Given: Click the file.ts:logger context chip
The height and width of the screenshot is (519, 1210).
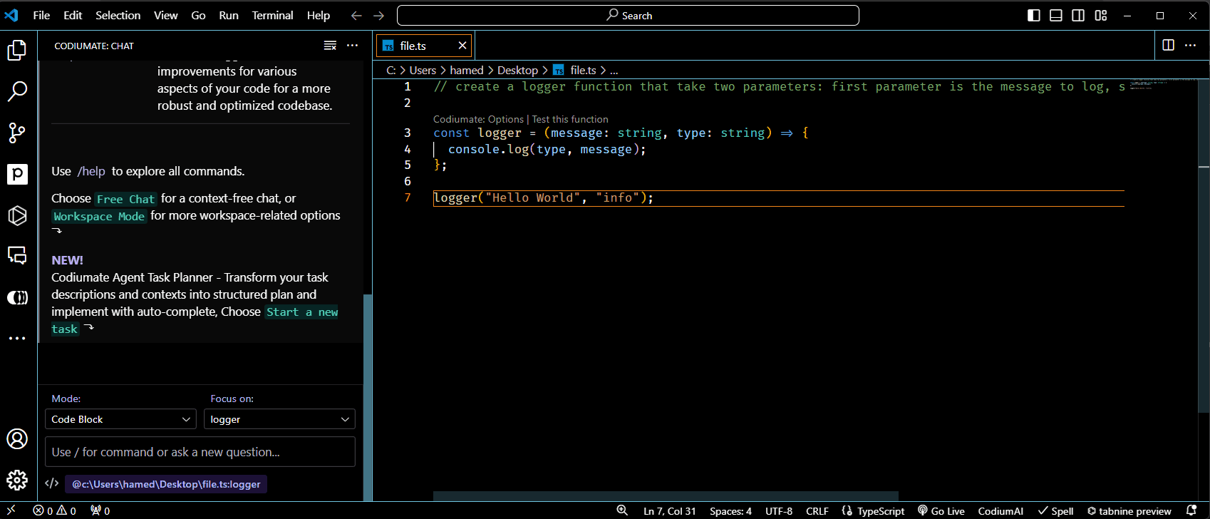Looking at the screenshot, I should (x=166, y=484).
